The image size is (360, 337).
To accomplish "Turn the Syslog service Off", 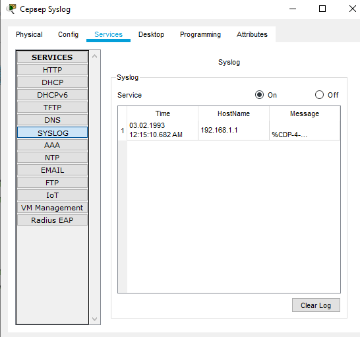I will pos(319,95).
